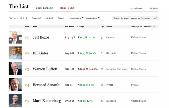This screenshot has height=108, width=169.
Task: Click Warren Buffett's red down arrow
Action: tap(78, 69)
